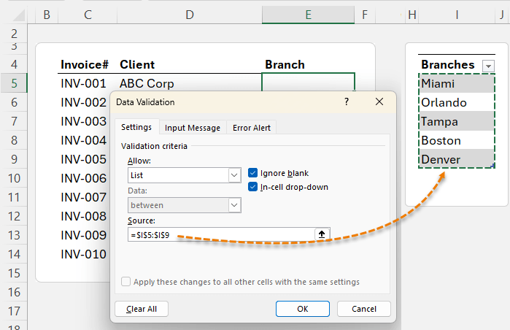Select row 10 header
This screenshot has width=510, height=330.
click(x=14, y=178)
